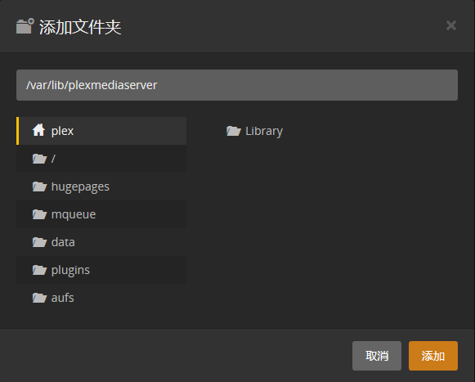Close the 添加文件夹 dialog with X
The width and height of the screenshot is (475, 382).
[451, 25]
